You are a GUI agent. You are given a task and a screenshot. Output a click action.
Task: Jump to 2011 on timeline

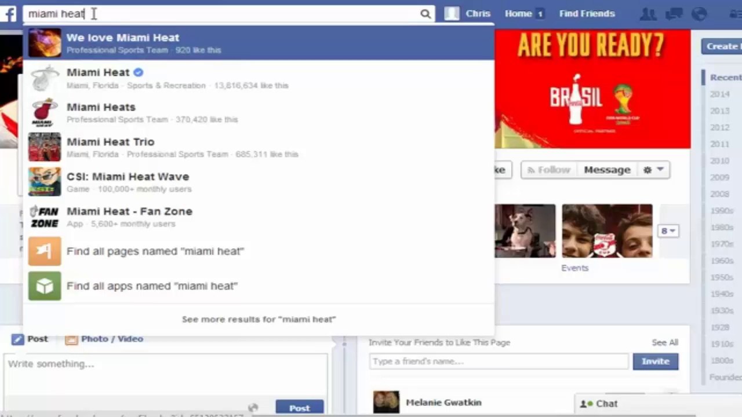(x=720, y=144)
